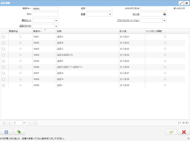The image size is (190, 141).
Task: Sort by 仕入先 column header
Action: 132,31
